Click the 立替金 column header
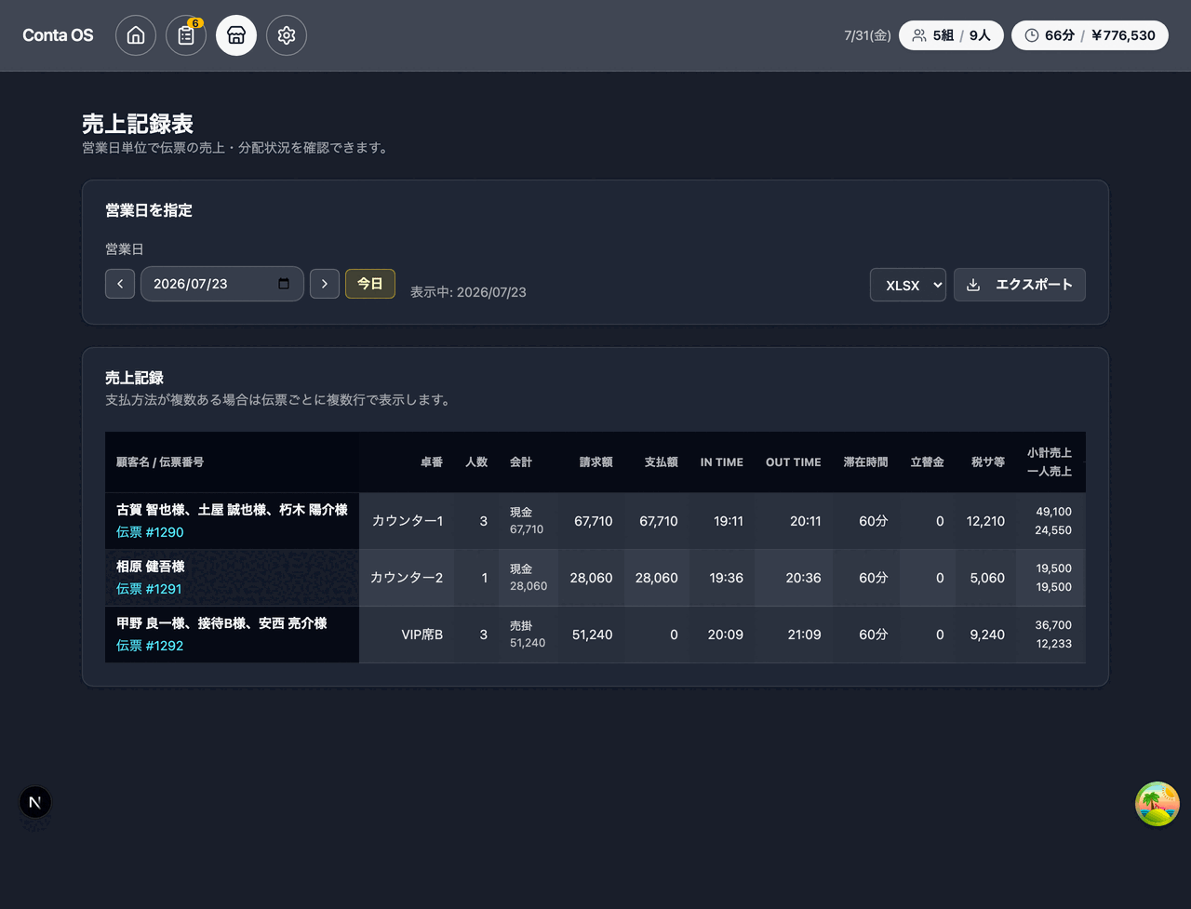The width and height of the screenshot is (1191, 909). pos(928,462)
